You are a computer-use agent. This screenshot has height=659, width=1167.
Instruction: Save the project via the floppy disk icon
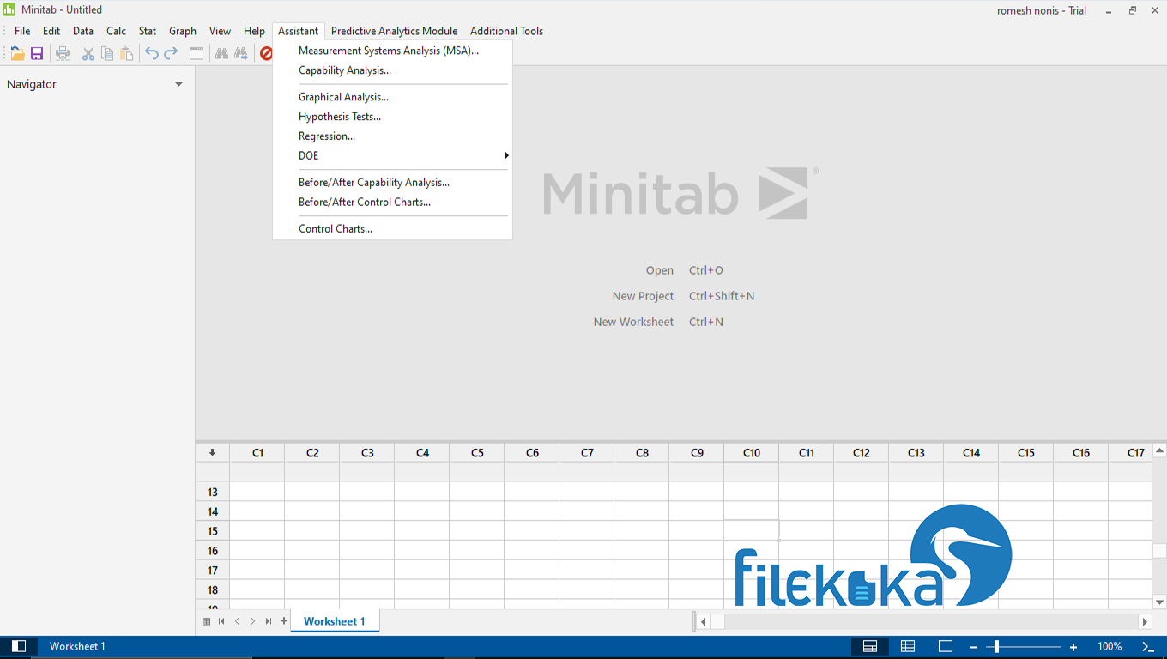37,53
